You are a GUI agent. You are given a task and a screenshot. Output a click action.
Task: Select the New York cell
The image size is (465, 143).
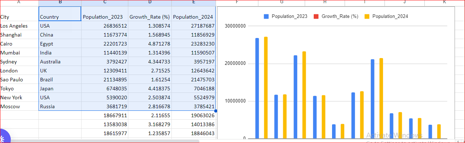pyautogui.click(x=19, y=97)
